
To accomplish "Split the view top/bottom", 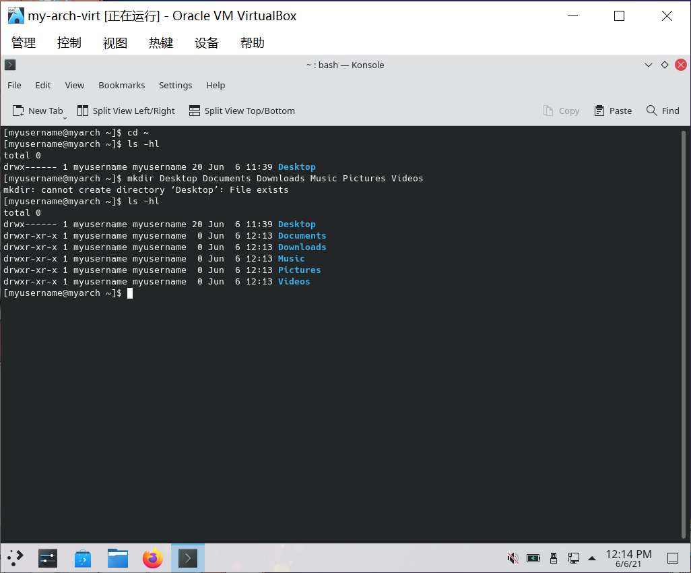I will coord(242,111).
